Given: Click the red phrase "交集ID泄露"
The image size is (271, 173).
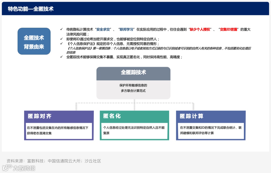Looking at the screenshot, I should [x=229, y=29].
